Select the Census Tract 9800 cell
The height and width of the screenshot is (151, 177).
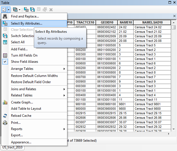(x=152, y=109)
